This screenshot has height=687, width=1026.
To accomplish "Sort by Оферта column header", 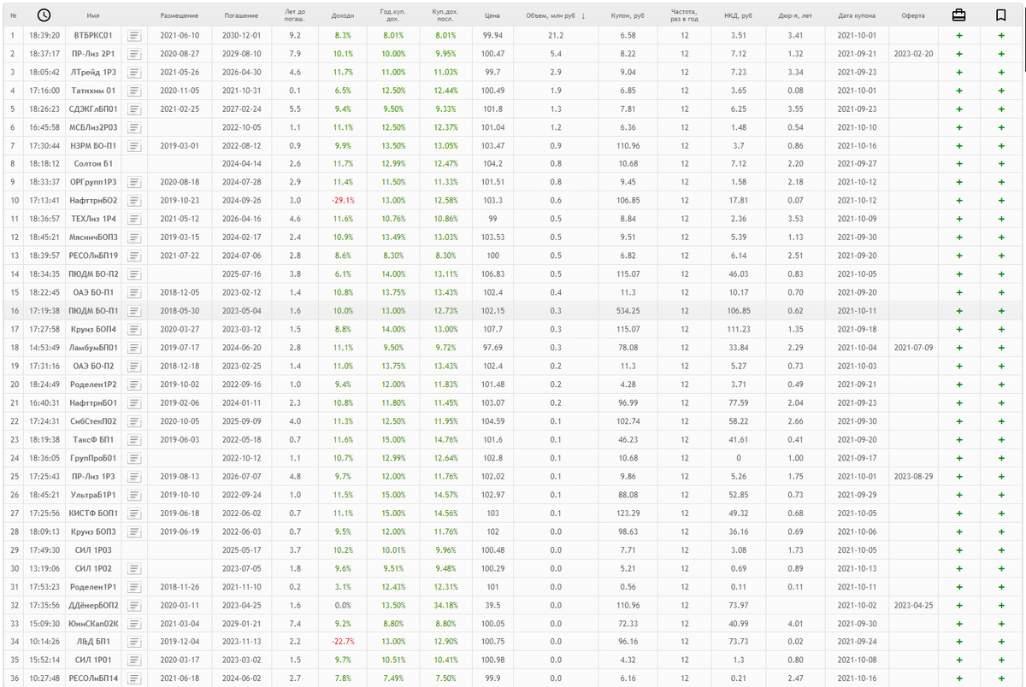I will (912, 16).
